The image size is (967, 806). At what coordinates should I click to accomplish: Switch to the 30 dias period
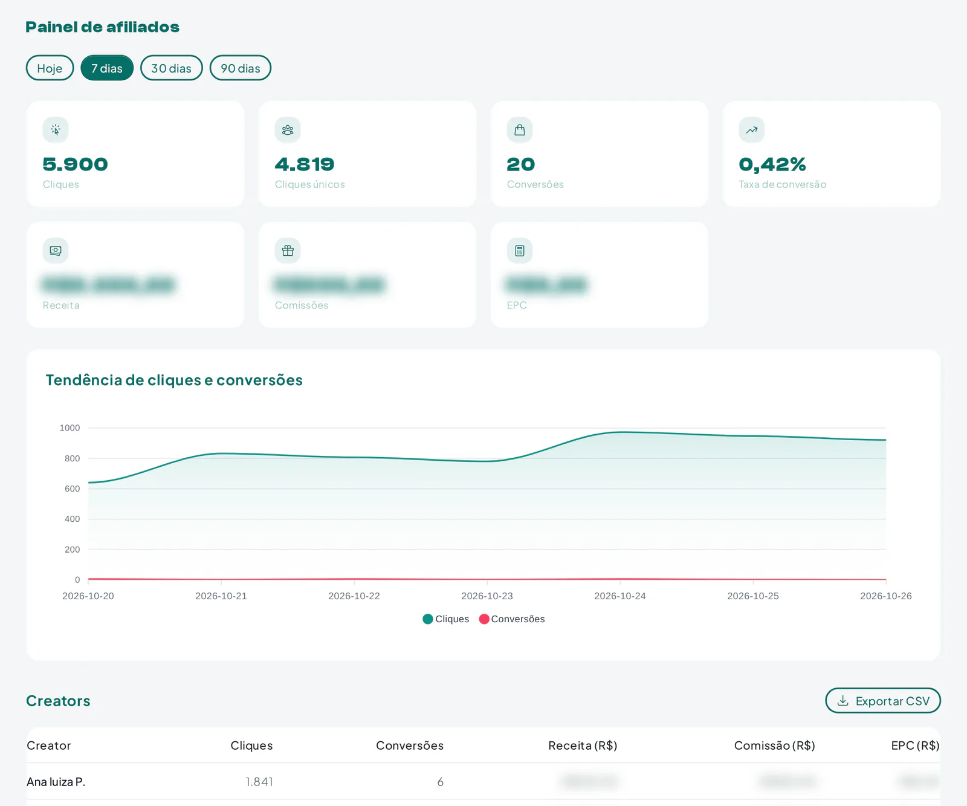[x=171, y=68]
